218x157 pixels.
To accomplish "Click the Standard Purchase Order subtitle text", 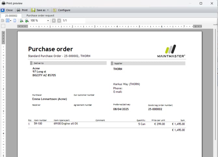I will (59, 56).
